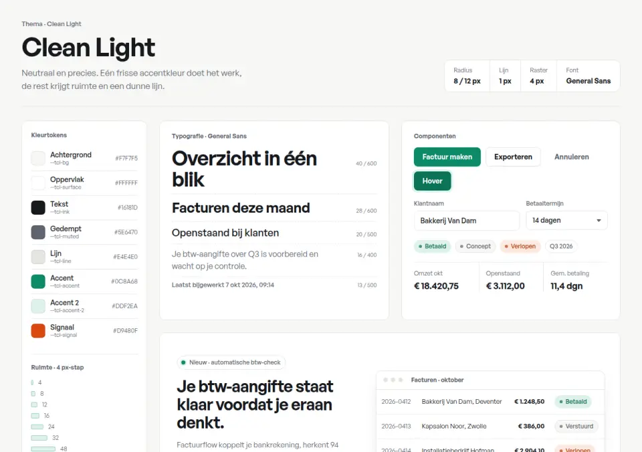642x452 pixels.
Task: Click the invoice number 2026-0412
Action: point(396,402)
